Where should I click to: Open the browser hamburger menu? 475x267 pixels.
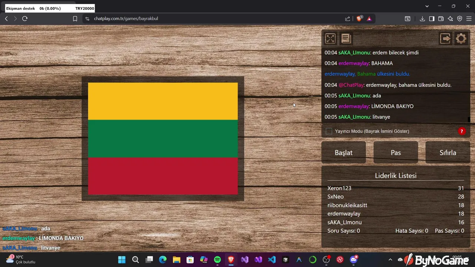(x=469, y=19)
